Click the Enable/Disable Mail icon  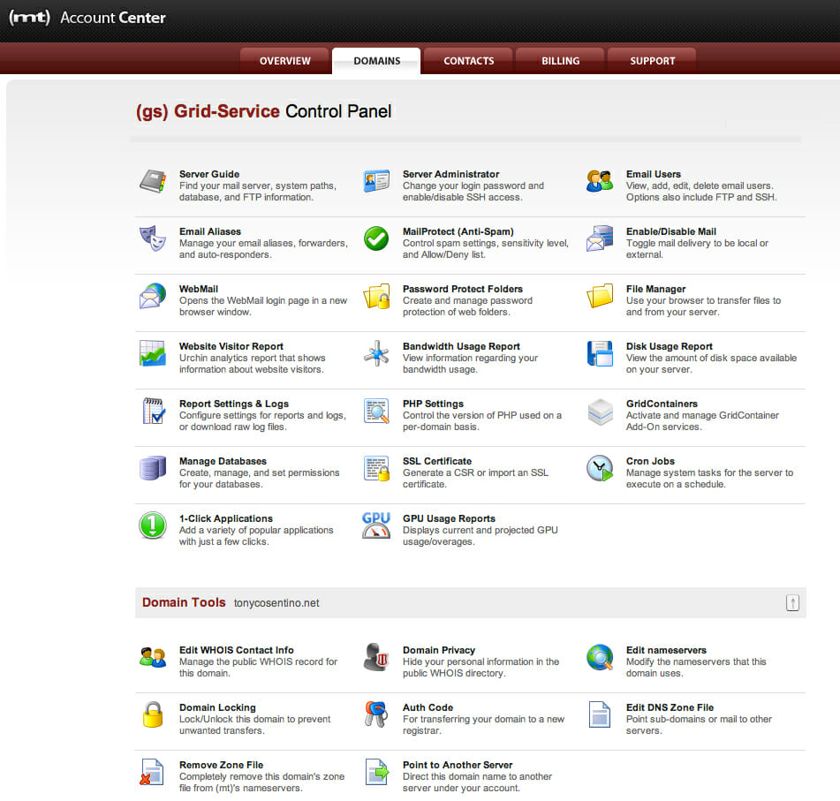(600, 238)
